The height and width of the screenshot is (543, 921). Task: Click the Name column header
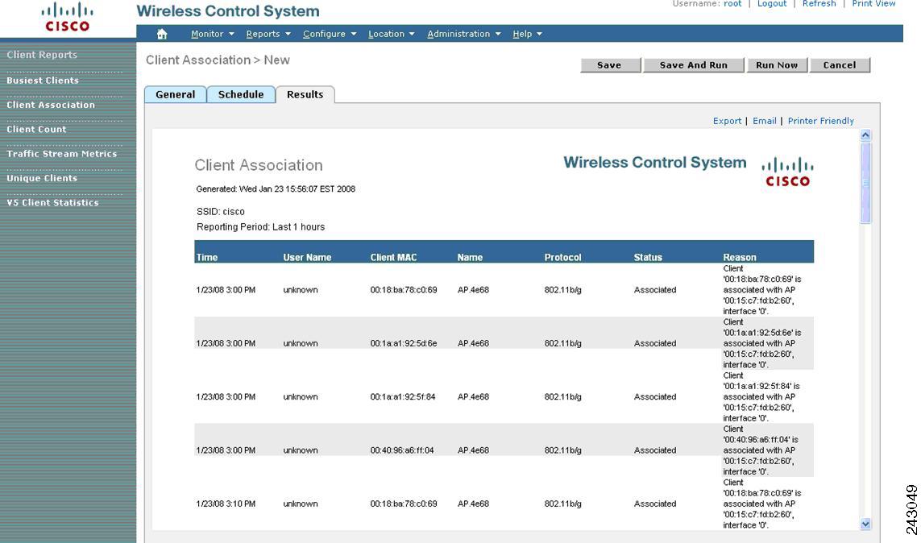470,257
